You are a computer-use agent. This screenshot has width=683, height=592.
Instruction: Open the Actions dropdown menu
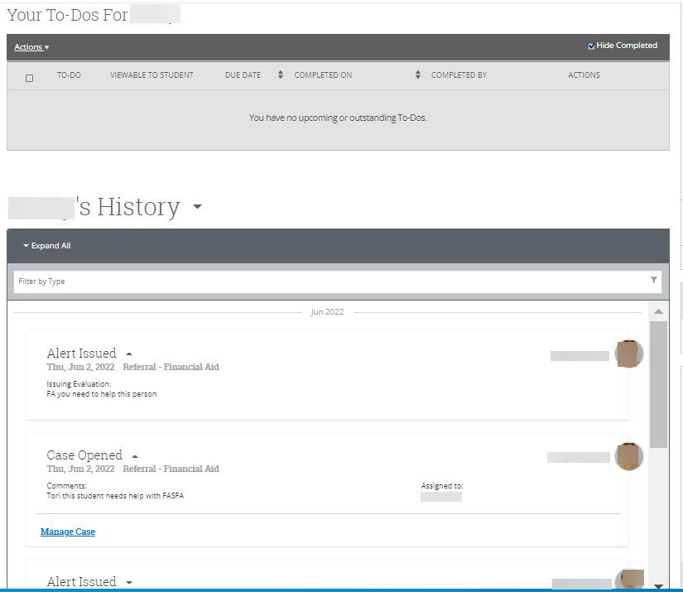pyautogui.click(x=31, y=47)
